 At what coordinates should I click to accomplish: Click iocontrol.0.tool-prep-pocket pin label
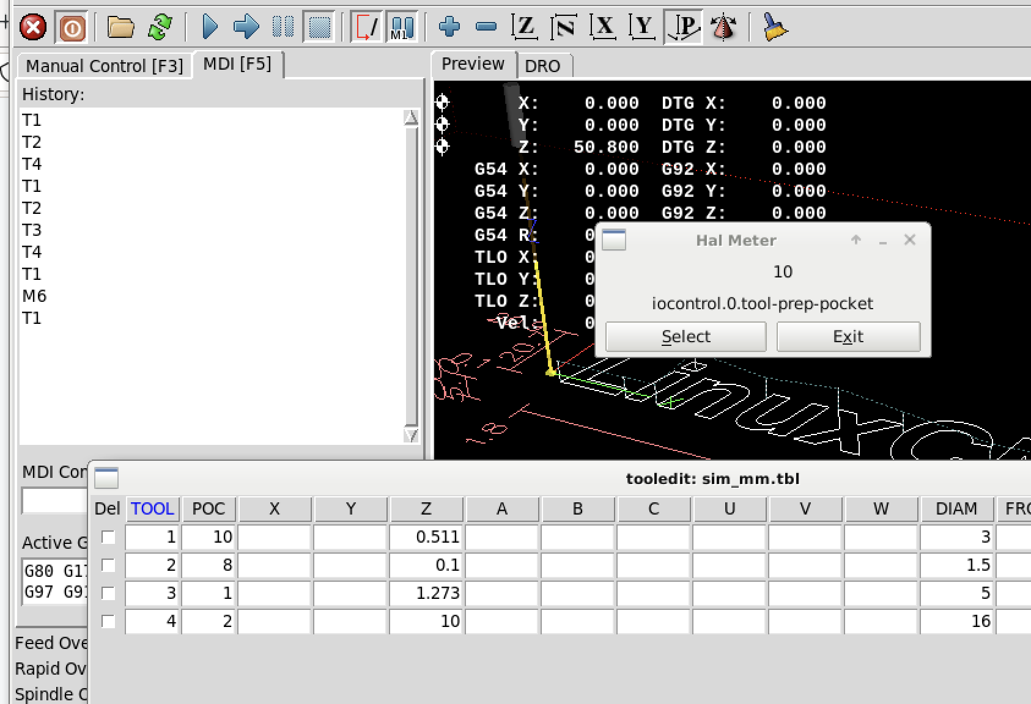click(x=763, y=304)
